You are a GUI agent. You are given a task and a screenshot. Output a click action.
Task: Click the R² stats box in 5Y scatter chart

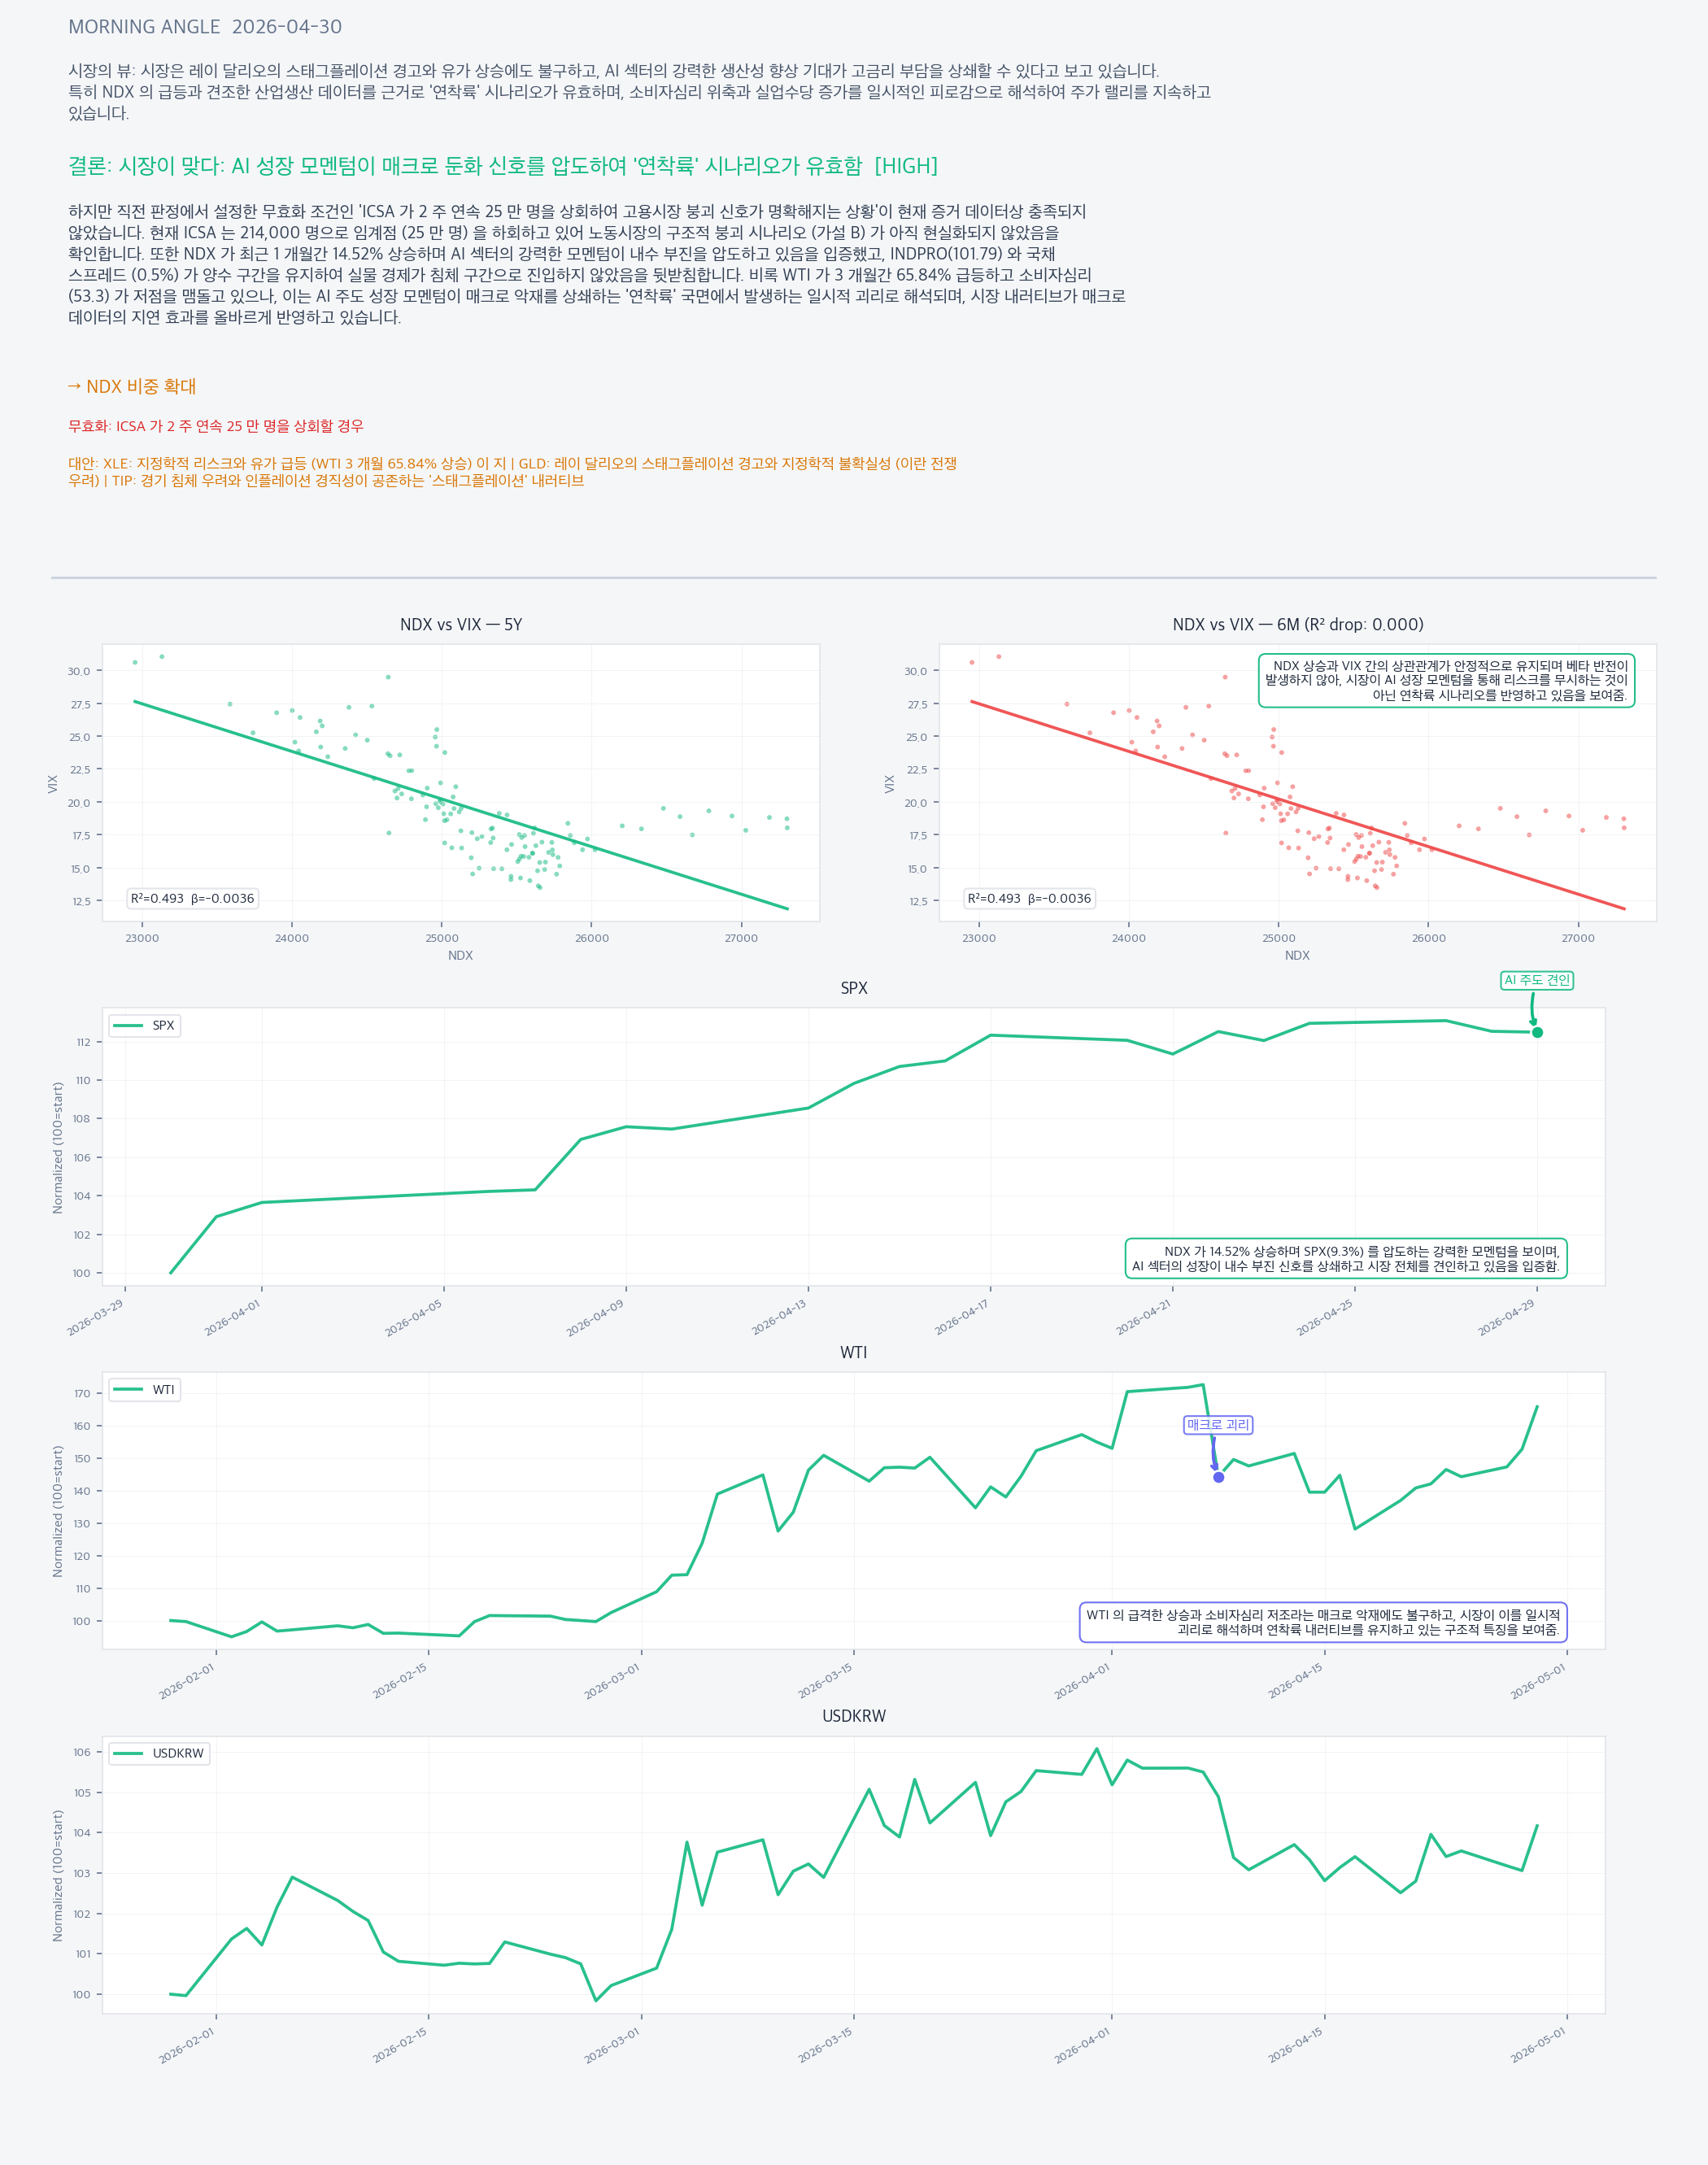coord(192,898)
